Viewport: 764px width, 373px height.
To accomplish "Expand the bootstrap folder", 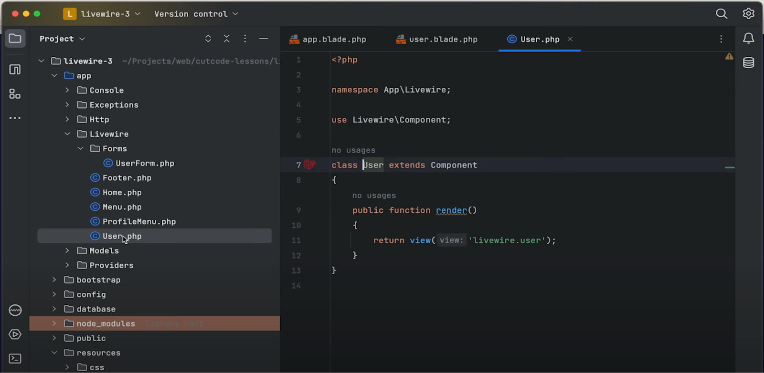I will click(54, 280).
